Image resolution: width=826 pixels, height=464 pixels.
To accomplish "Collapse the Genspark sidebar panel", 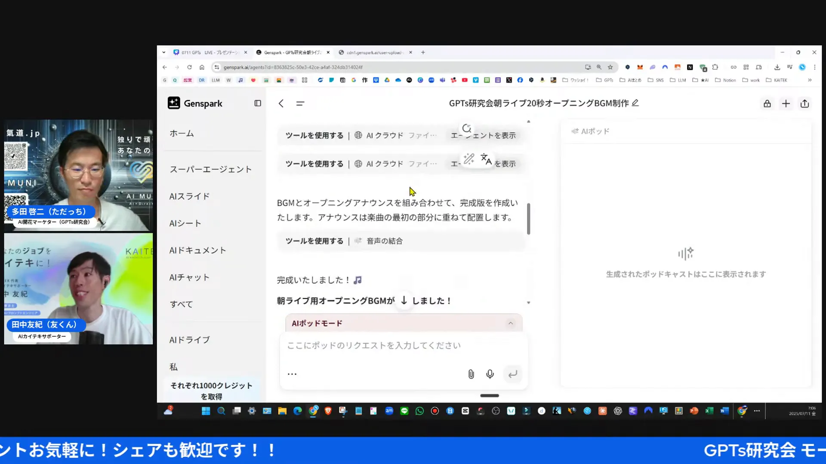I will click(x=258, y=103).
